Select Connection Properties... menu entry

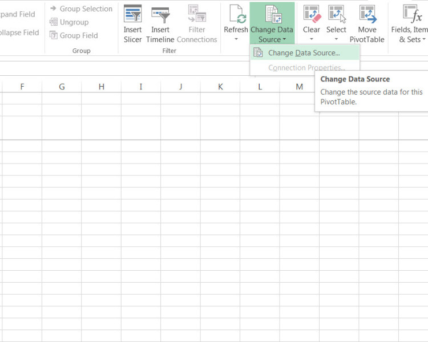tap(306, 68)
